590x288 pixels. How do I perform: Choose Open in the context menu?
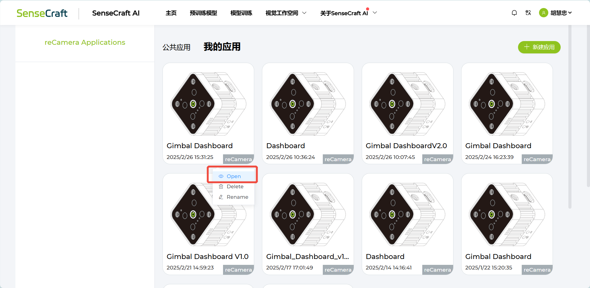click(234, 176)
